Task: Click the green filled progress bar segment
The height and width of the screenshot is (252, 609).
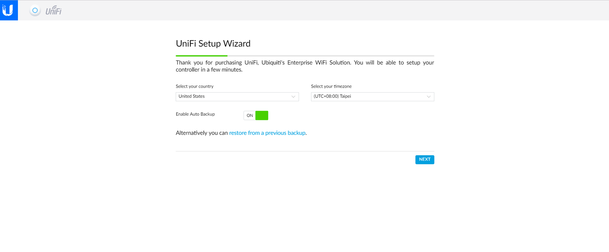Action: pos(202,56)
